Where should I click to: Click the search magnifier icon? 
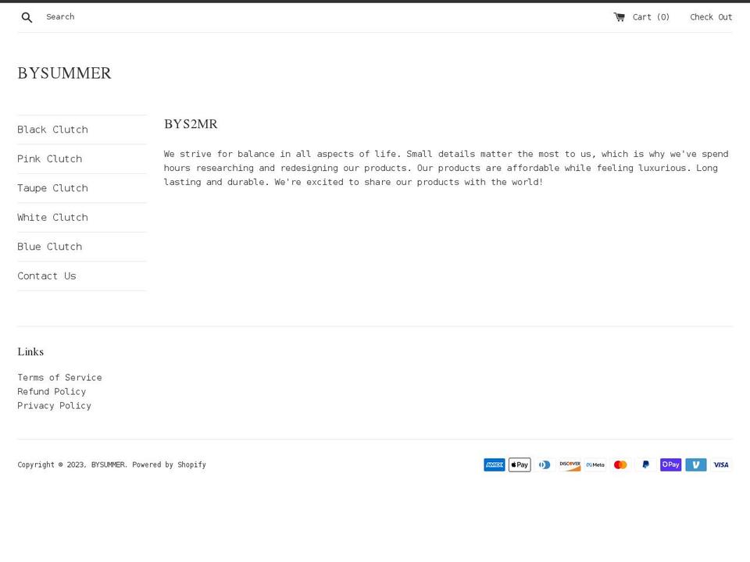[x=27, y=18]
